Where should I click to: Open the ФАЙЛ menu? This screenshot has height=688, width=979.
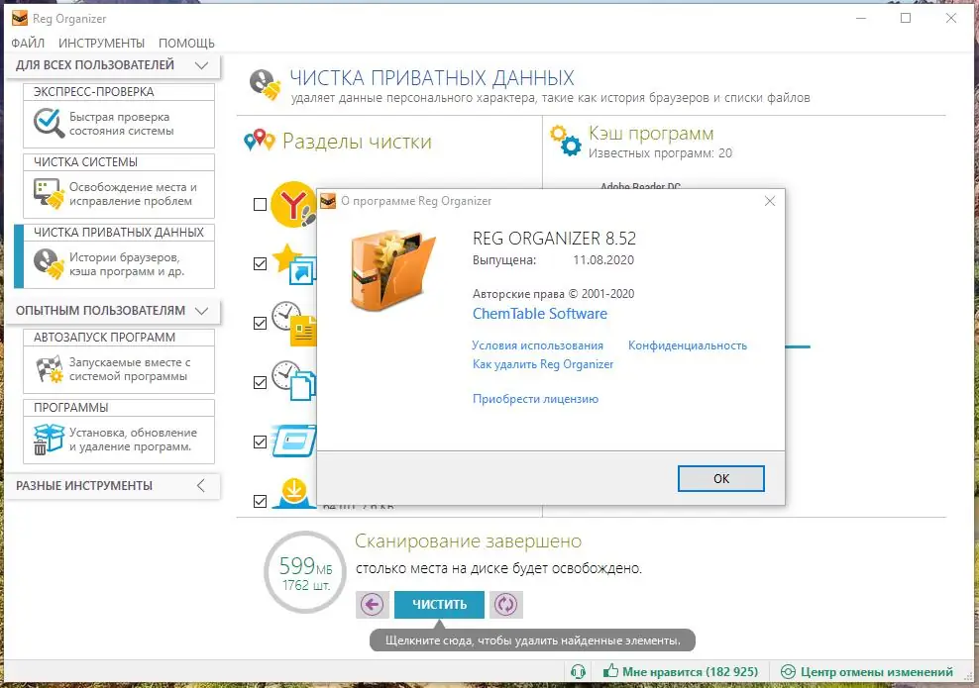(28, 43)
